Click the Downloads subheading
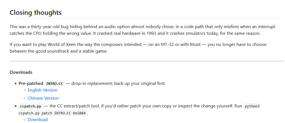This screenshot has height=123, width=285. pyautogui.click(x=21, y=72)
